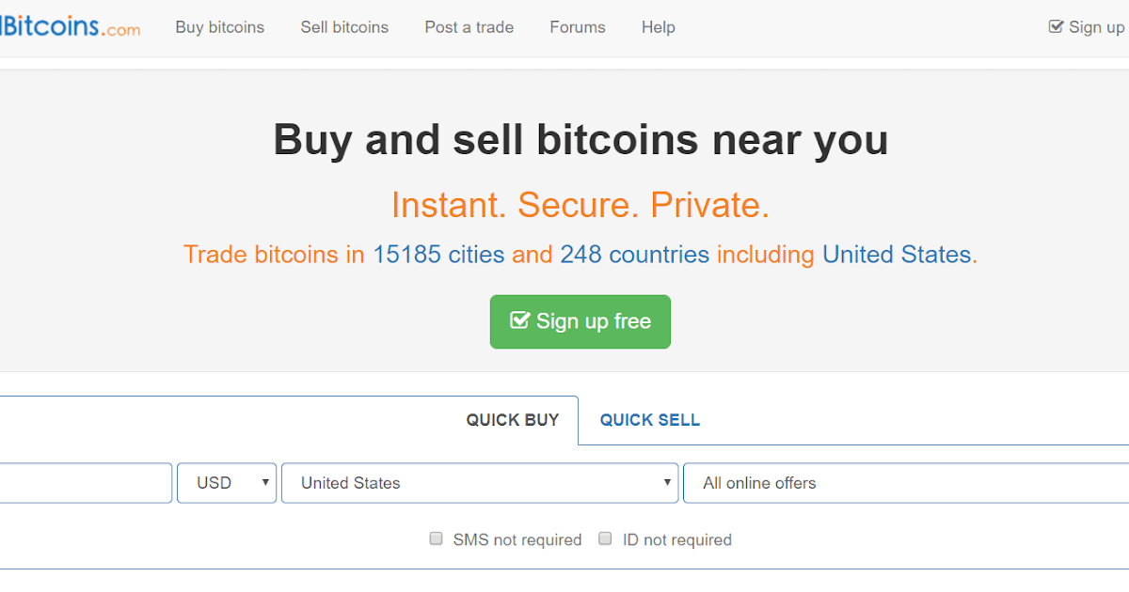Image resolution: width=1129 pixels, height=592 pixels.
Task: Click the checkmark icon beside Sign up
Action: click(1056, 26)
